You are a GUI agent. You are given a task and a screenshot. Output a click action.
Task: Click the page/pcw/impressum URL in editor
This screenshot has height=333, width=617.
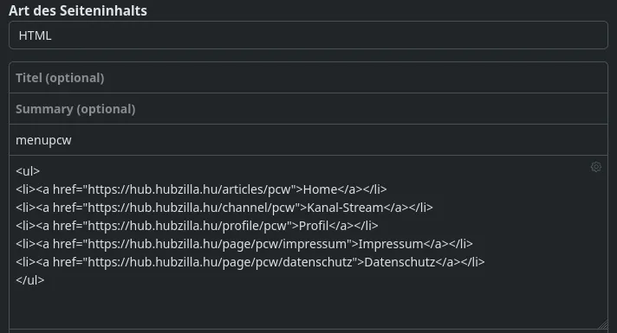point(218,243)
